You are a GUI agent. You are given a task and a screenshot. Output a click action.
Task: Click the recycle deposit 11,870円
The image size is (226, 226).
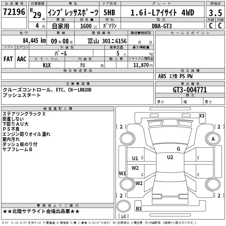(143, 65)
